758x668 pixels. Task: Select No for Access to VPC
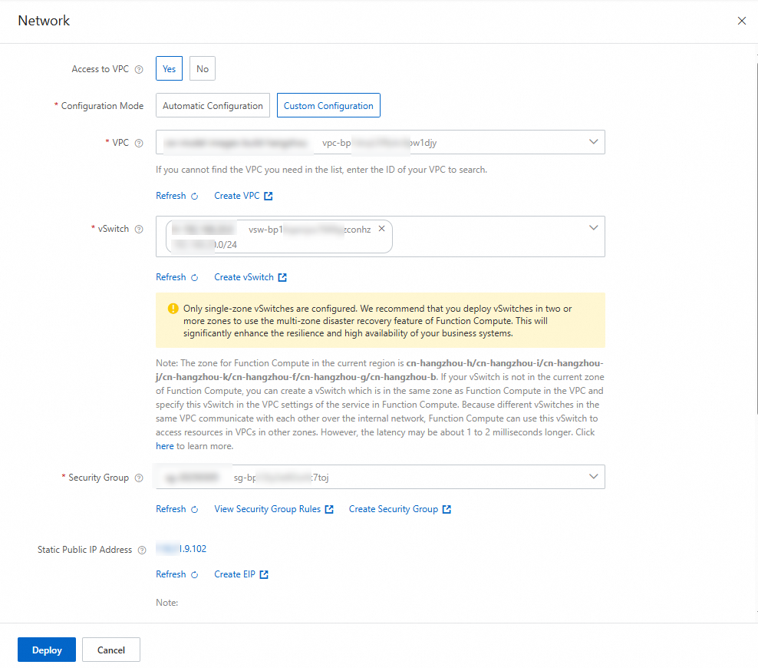click(202, 68)
